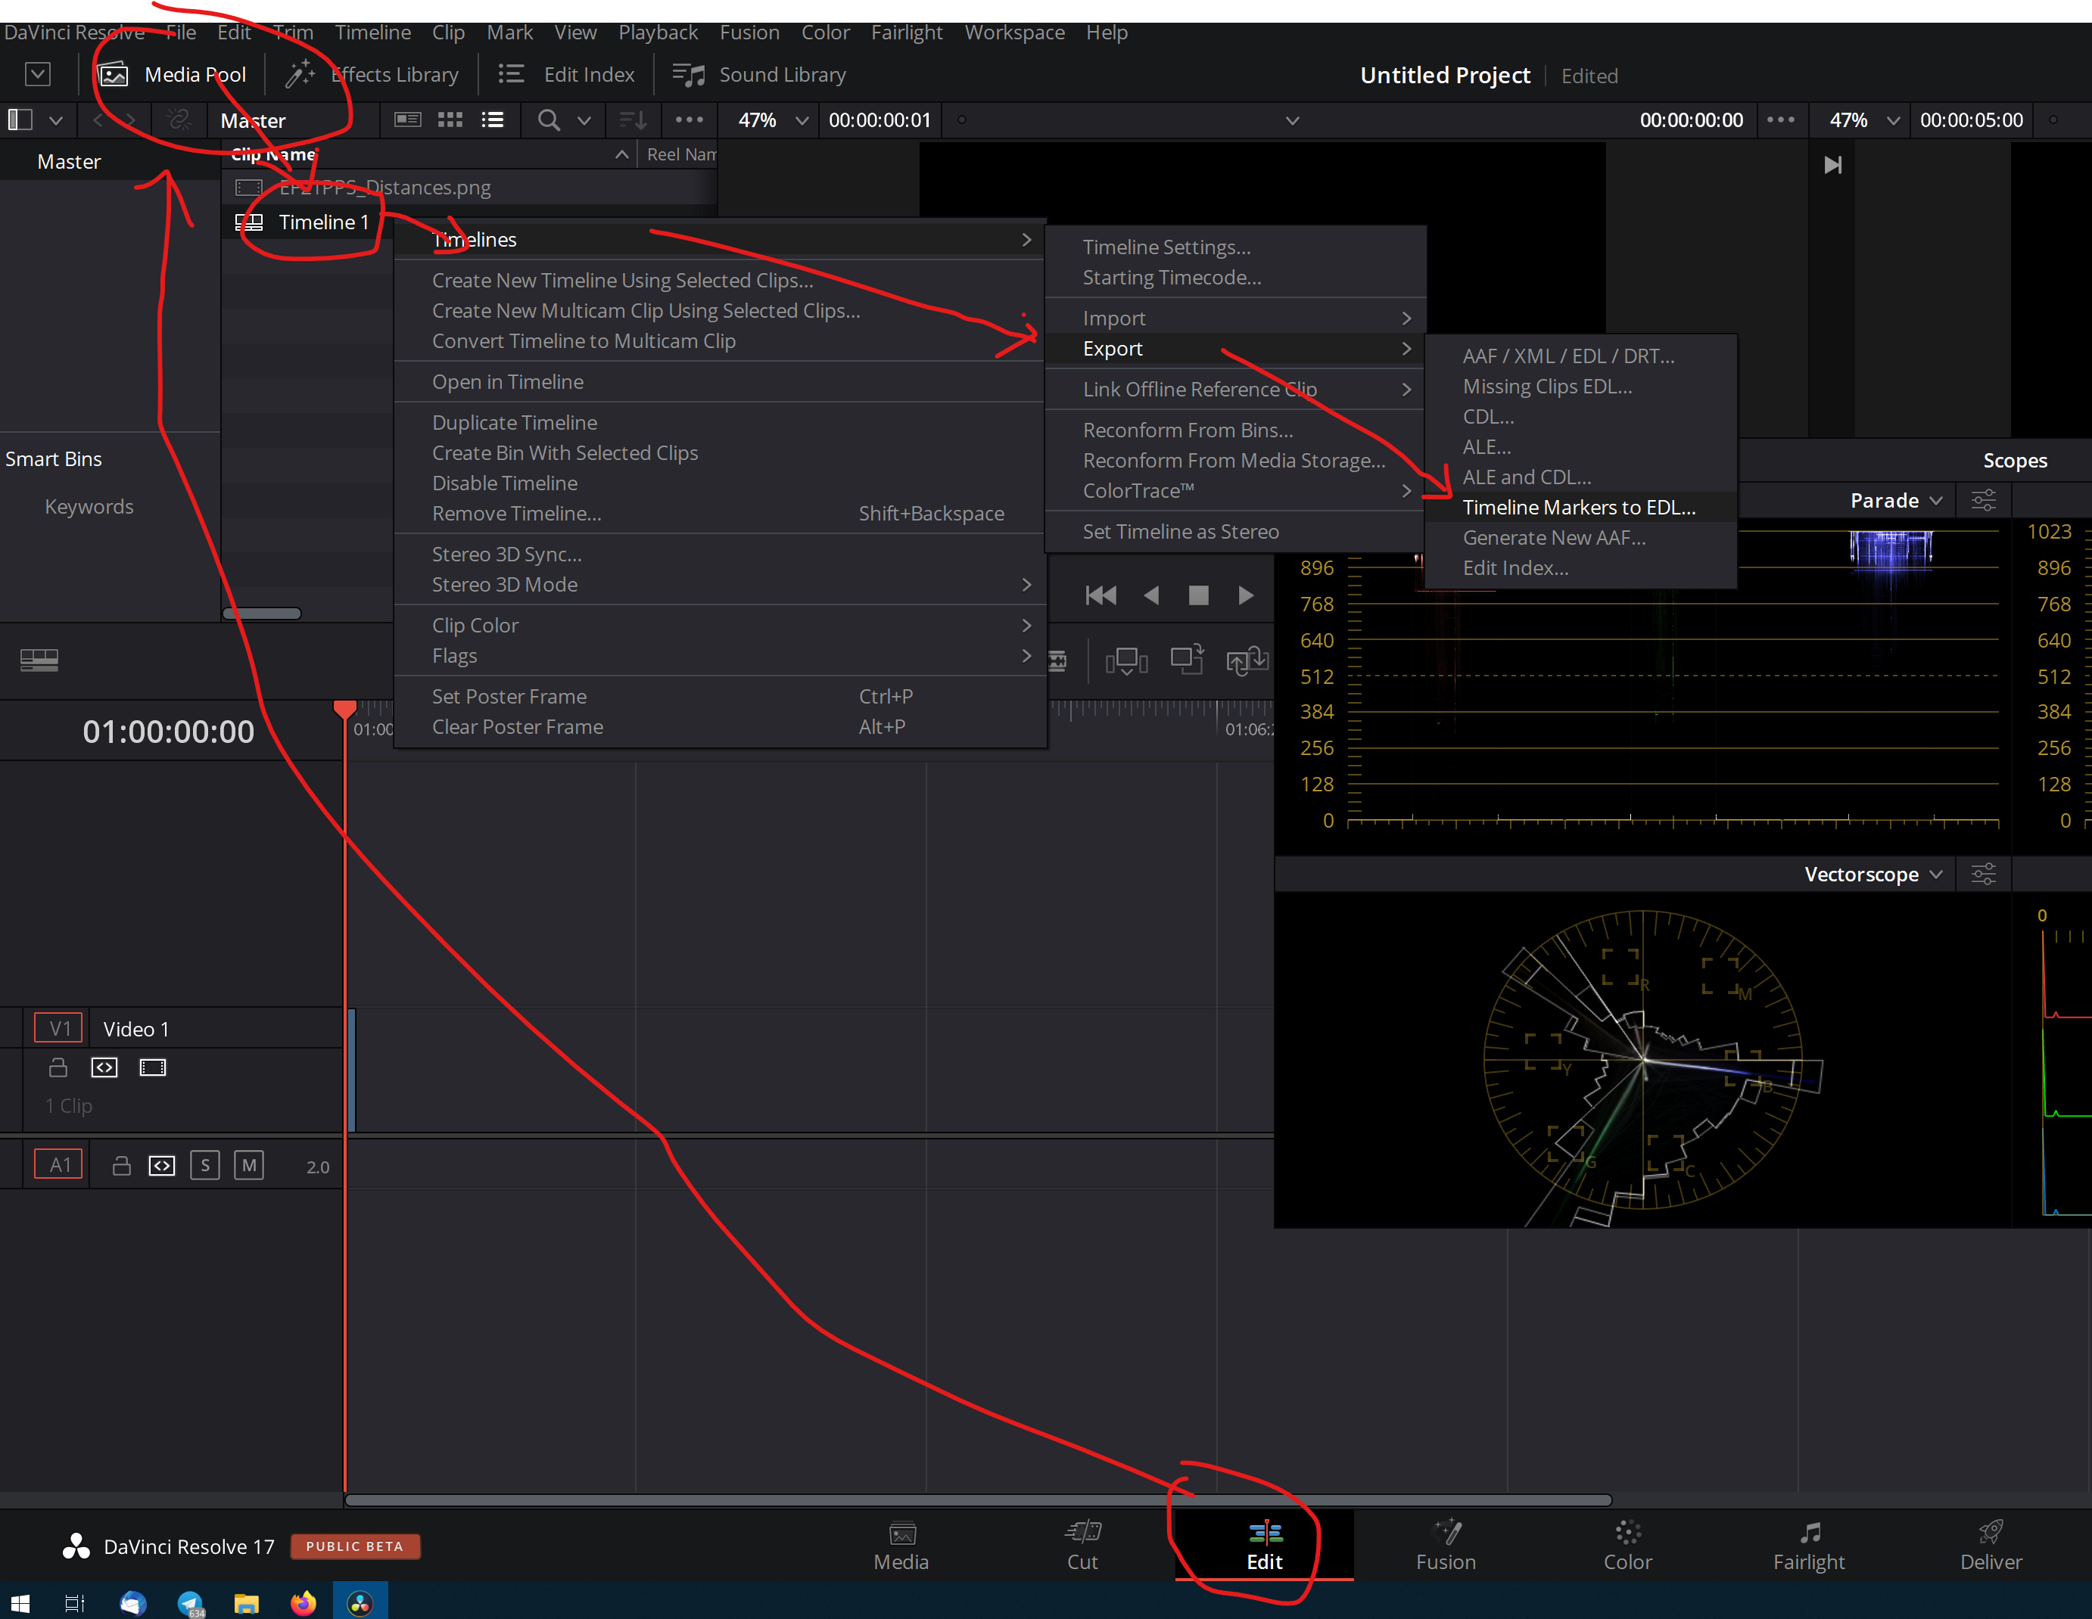This screenshot has width=2092, height=1619.
Task: Switch media pool to list view
Action: point(493,120)
